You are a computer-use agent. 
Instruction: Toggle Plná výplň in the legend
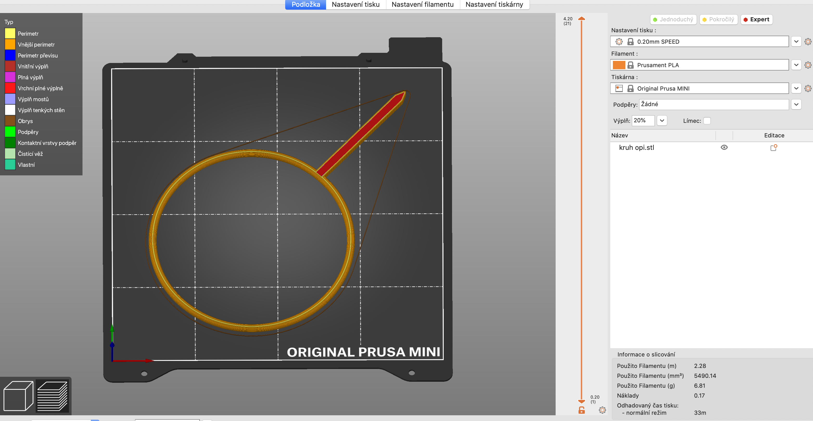tap(24, 77)
